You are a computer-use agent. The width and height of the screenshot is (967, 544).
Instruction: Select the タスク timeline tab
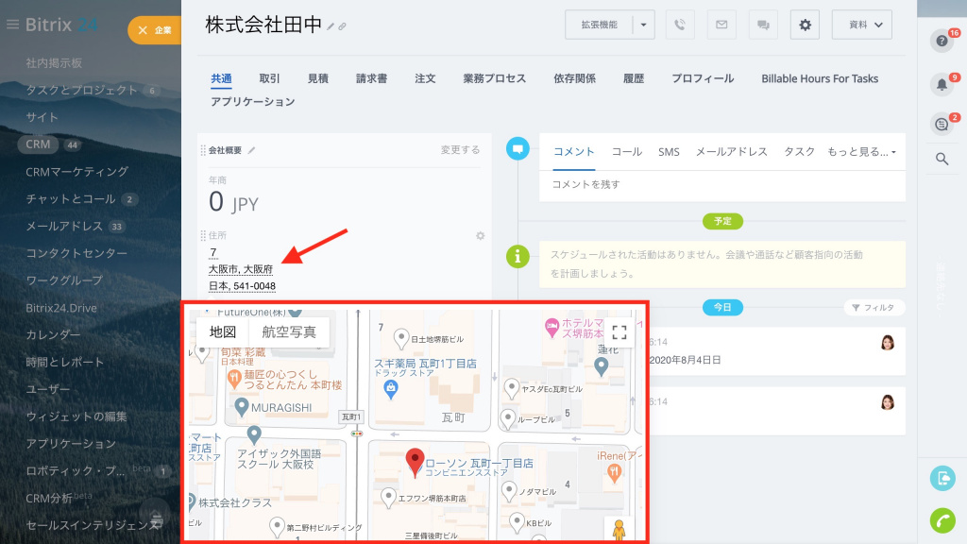(x=799, y=152)
